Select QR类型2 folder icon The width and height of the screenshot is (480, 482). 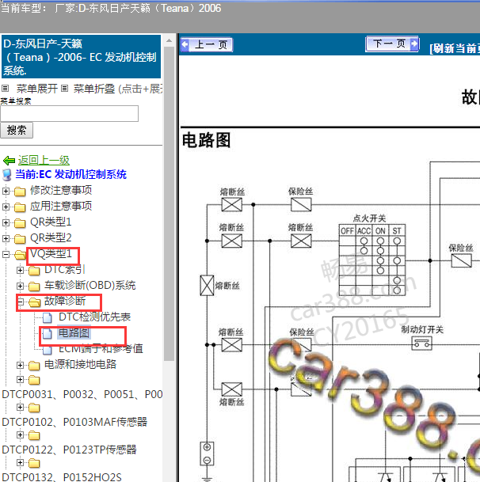20,239
